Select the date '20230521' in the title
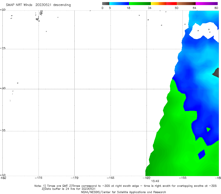 [43, 5]
